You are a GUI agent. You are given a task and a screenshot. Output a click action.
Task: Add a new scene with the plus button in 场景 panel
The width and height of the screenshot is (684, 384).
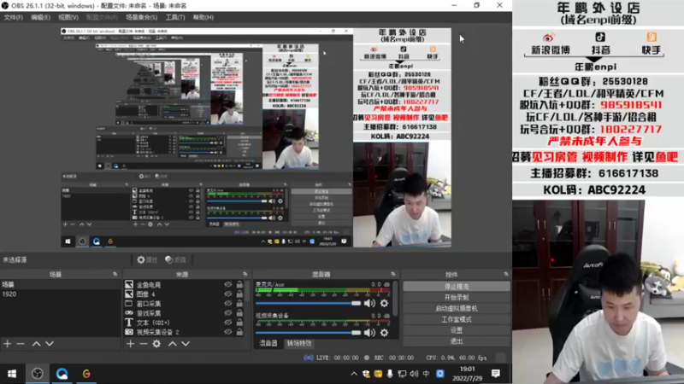[x=8, y=344]
